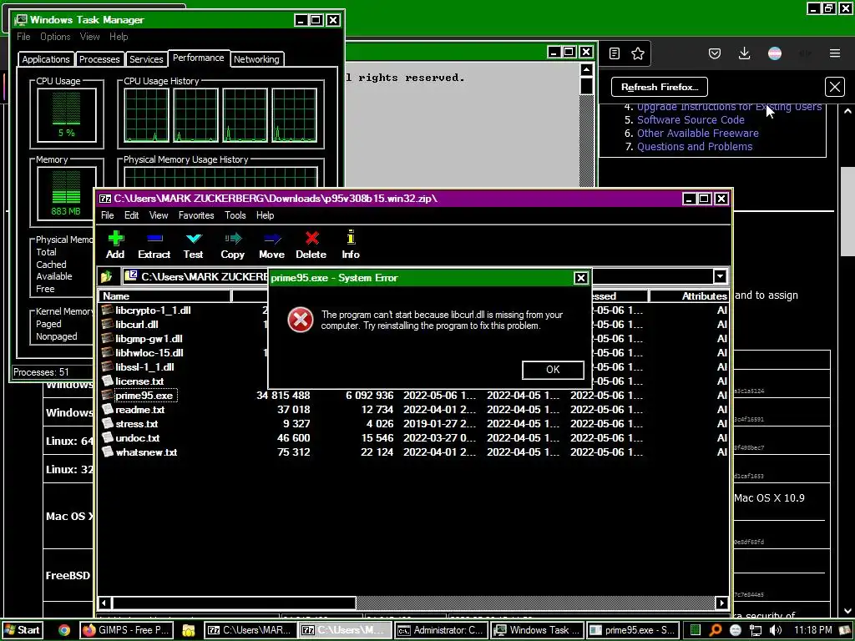Switch to Networking tab in Task Manager
The image size is (855, 641).
[256, 59]
